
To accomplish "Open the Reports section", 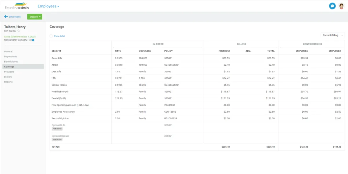I will click(x=8, y=82).
